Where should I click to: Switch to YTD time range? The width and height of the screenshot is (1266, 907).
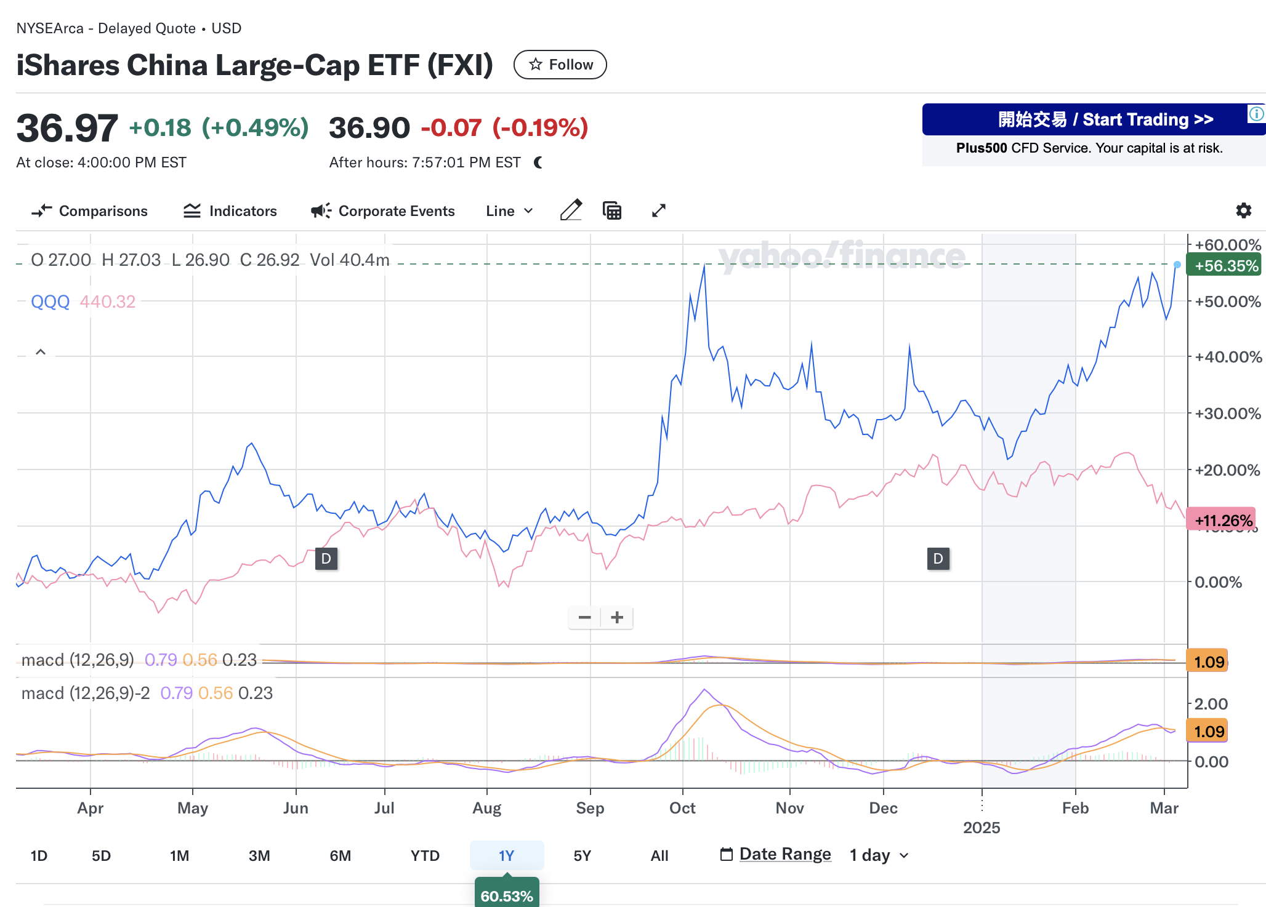tap(425, 855)
